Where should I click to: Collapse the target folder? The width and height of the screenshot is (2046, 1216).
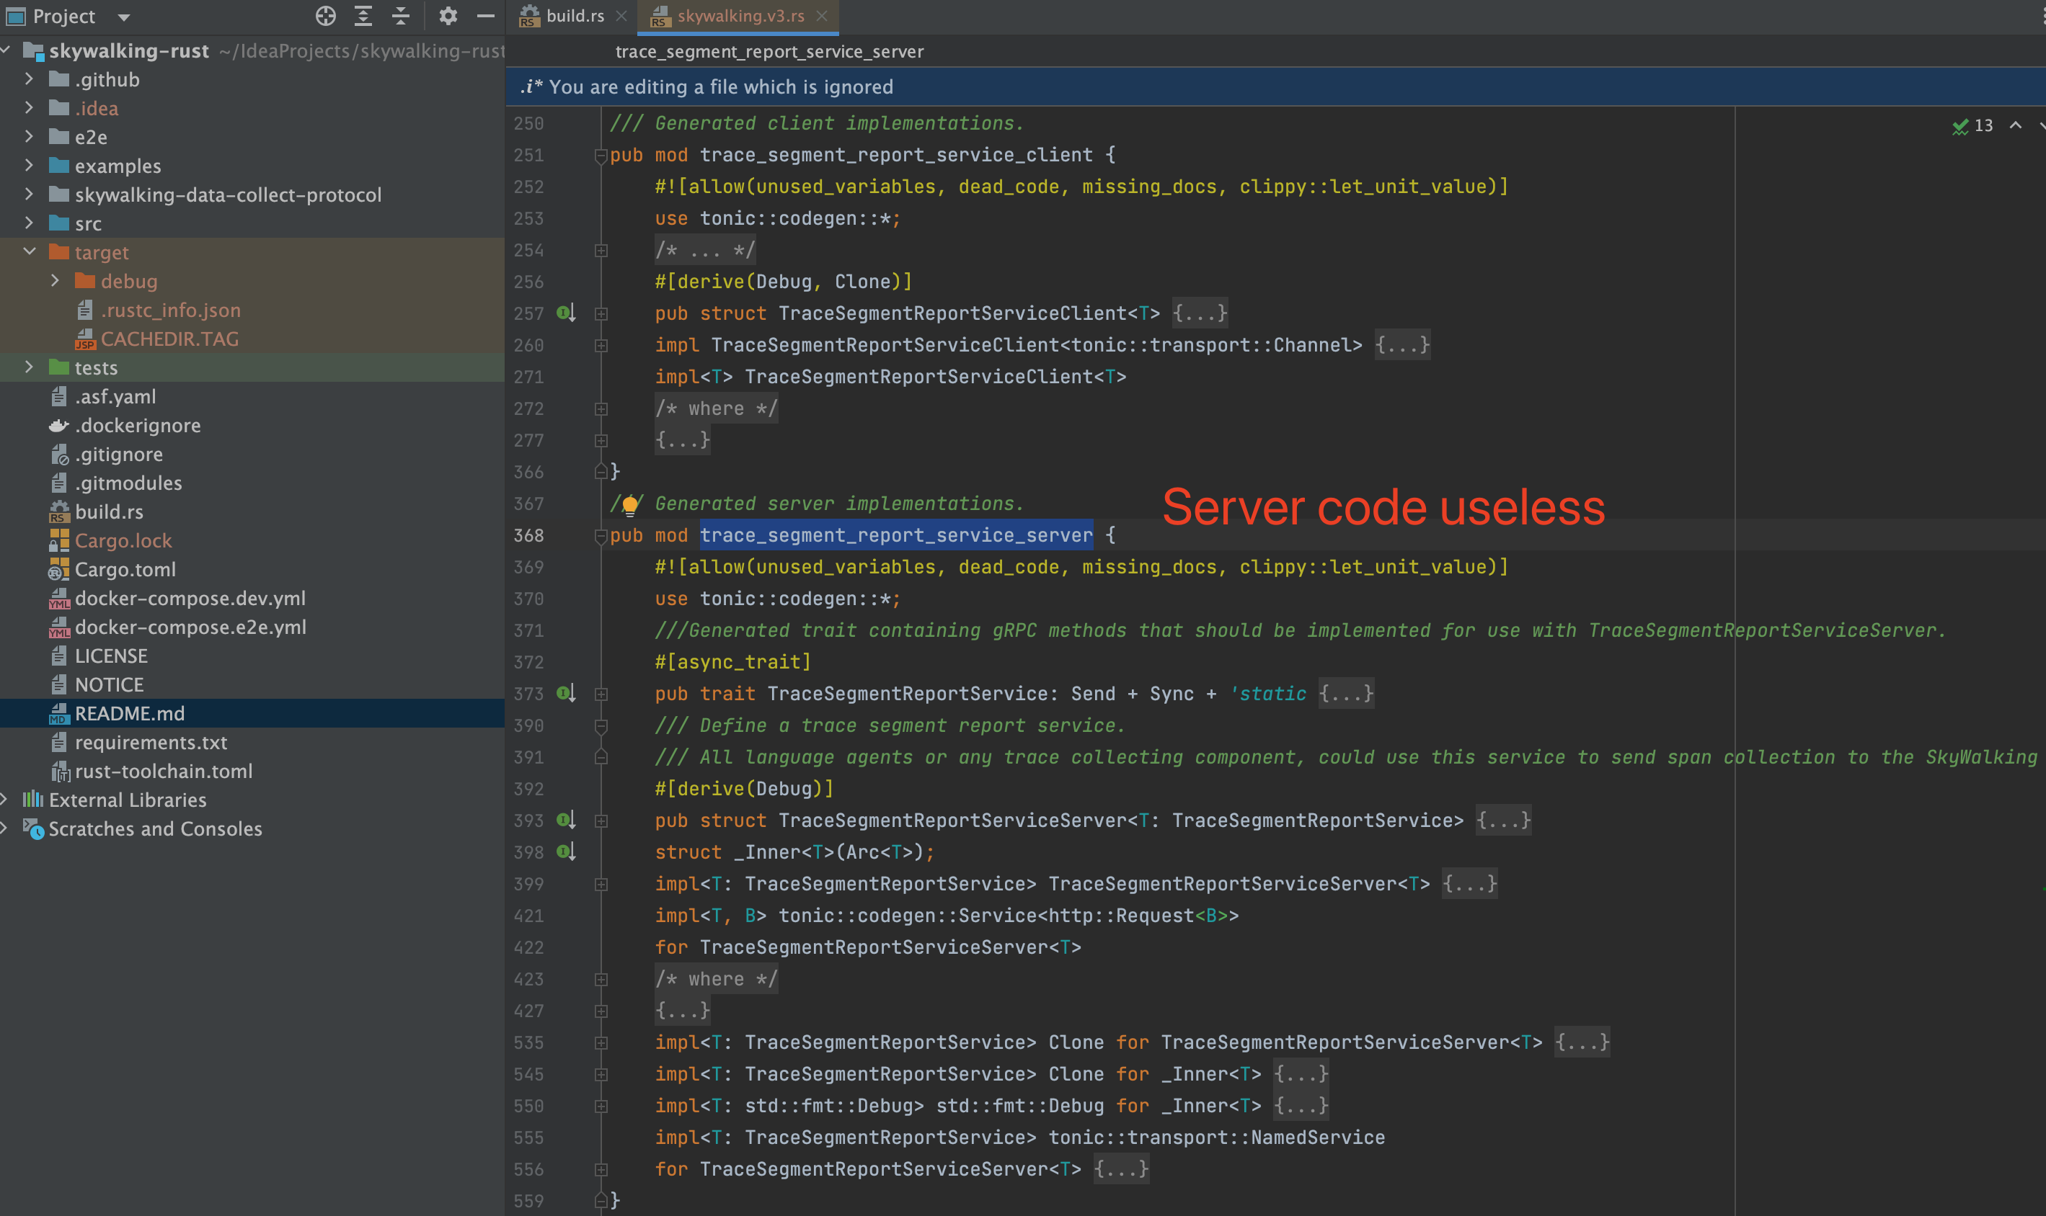pos(30,251)
